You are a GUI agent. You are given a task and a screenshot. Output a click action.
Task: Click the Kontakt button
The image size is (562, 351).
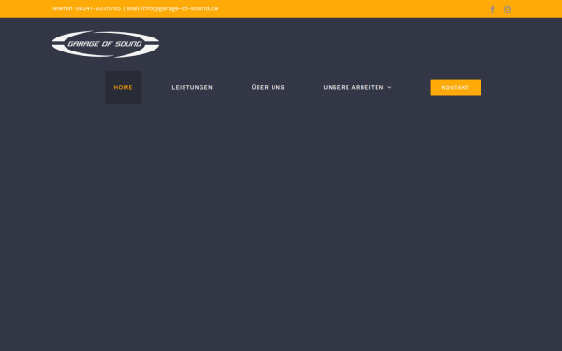pyautogui.click(x=455, y=87)
